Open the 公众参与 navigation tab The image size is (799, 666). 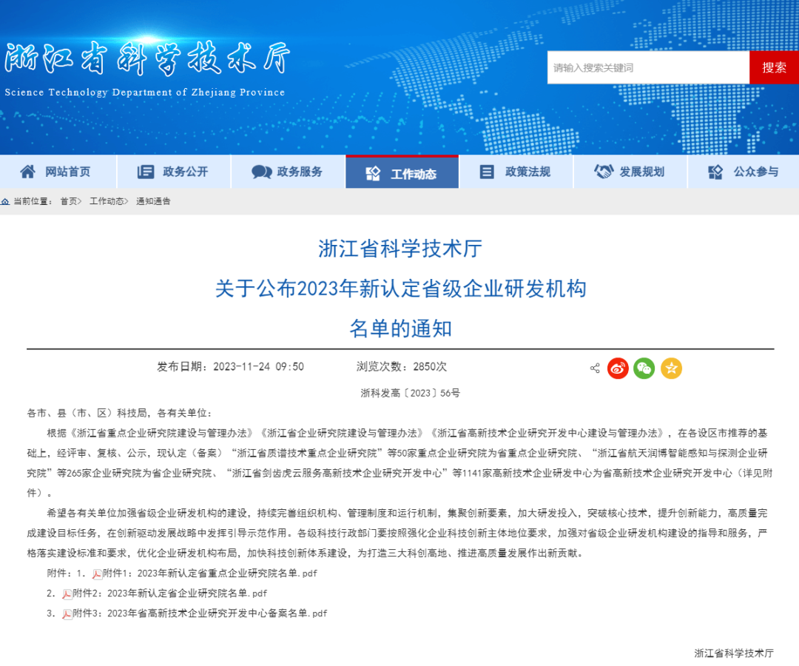(744, 172)
